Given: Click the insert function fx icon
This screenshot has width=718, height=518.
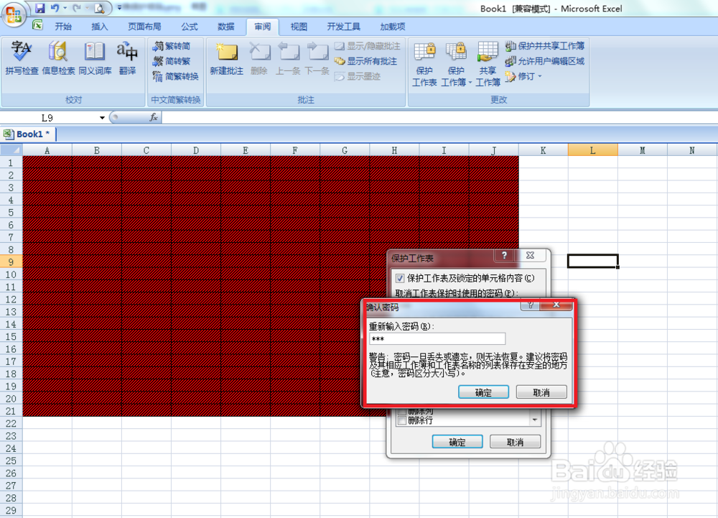Looking at the screenshot, I should [154, 118].
